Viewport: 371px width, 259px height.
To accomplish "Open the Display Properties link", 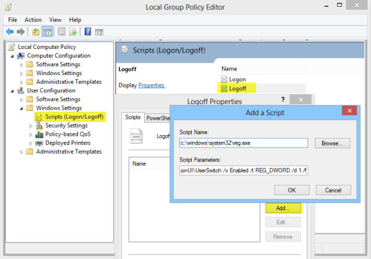I will pos(151,85).
